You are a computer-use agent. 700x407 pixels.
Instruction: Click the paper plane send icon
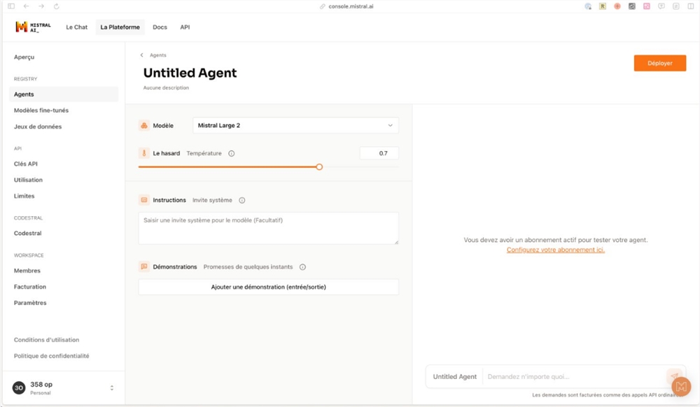[674, 376]
